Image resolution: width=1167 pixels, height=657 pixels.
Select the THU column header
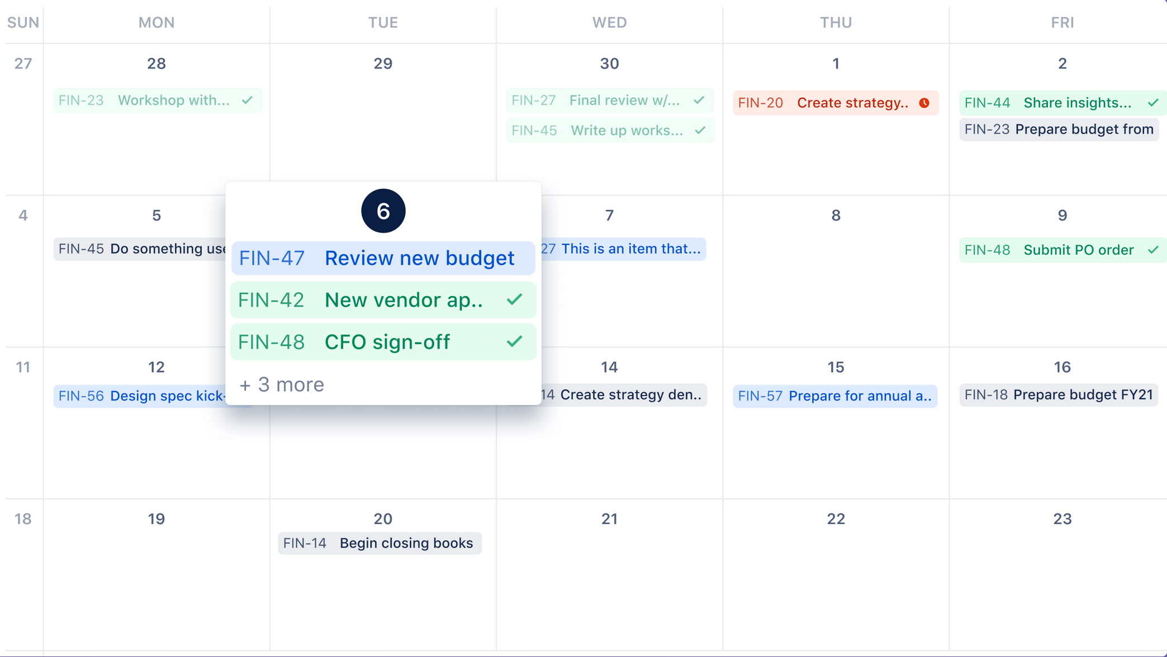coord(836,22)
